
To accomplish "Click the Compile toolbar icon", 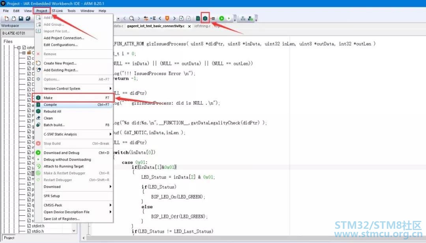I will click(198, 19).
